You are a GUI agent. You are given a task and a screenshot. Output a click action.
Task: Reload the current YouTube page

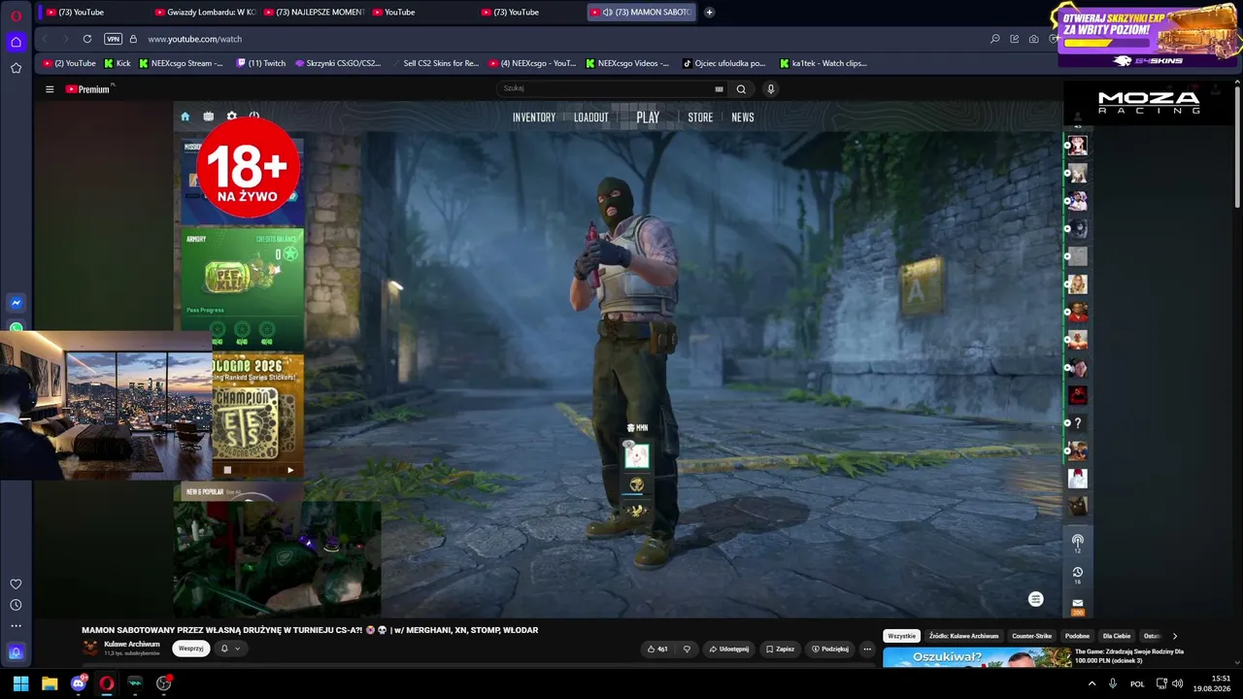point(87,39)
